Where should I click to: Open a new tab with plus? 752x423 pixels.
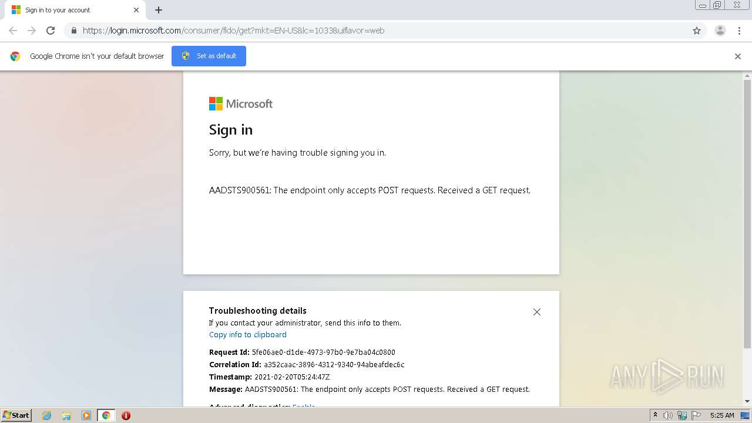coord(159,10)
